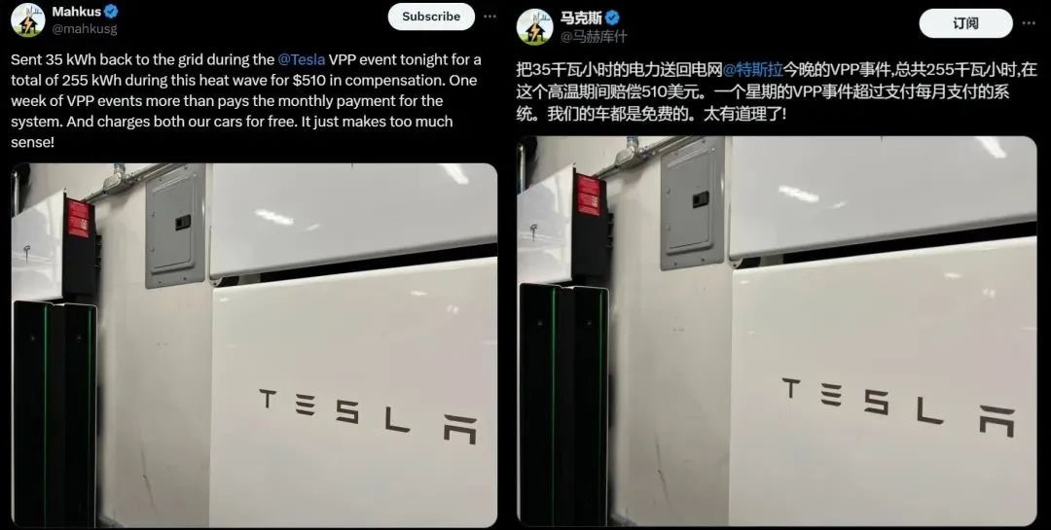Viewport: 1051px width, 530px height.
Task: Click the TESLA logo in right photo
Action: pyautogui.click(x=898, y=406)
